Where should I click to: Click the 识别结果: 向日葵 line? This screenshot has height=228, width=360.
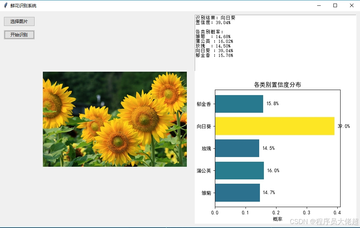coord(215,18)
